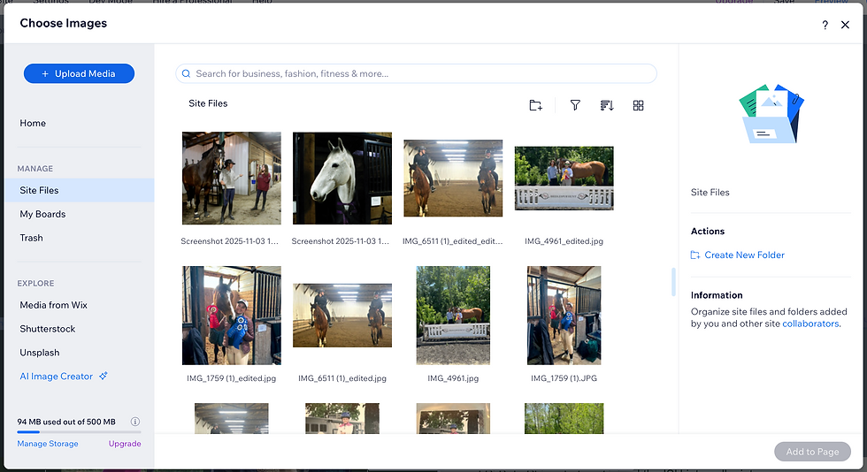
Task: Open Shutterstock media source
Action: pyautogui.click(x=48, y=329)
